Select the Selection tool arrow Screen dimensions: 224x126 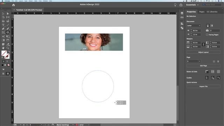(3, 14)
